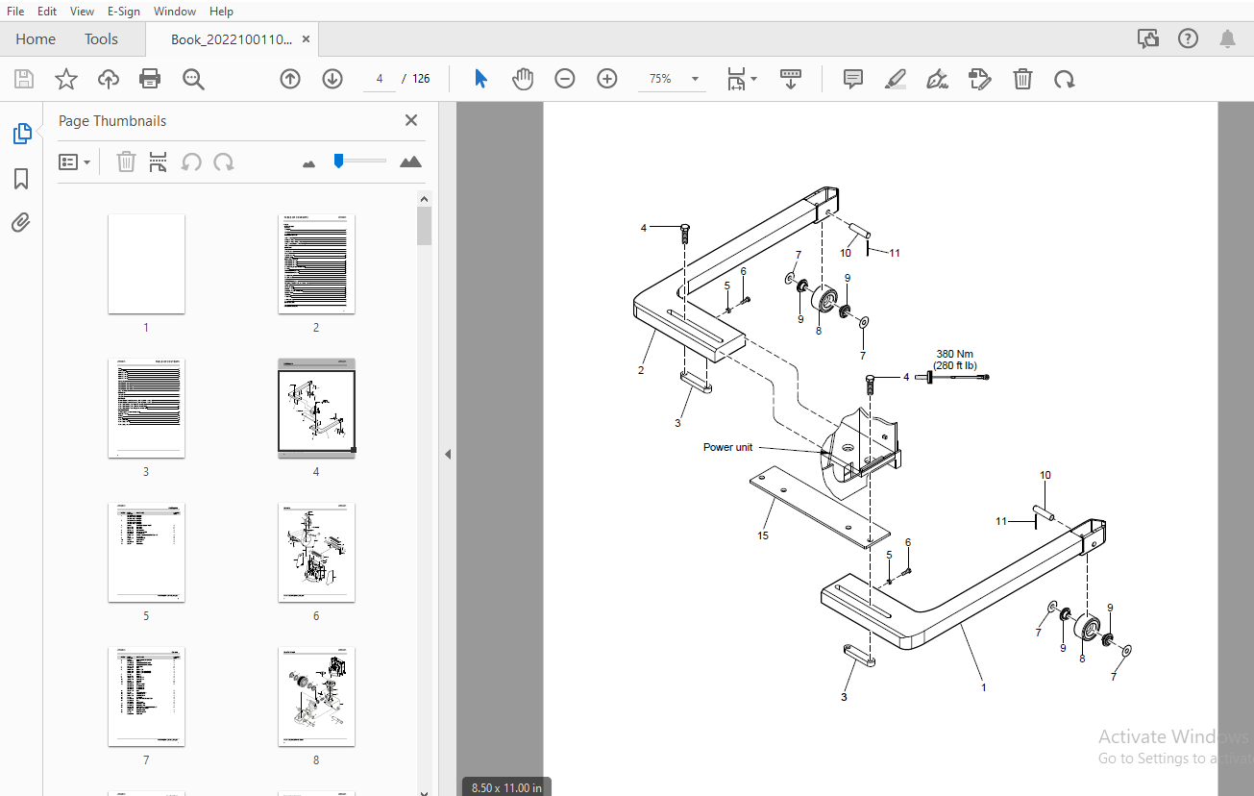This screenshot has width=1254, height=796.
Task: Click the "380 Nm" torque text
Action: (x=955, y=354)
